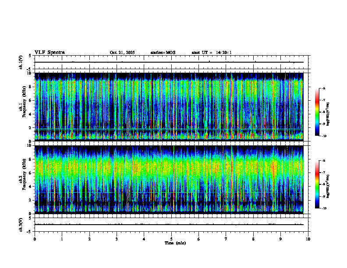
Task: Click the ch.2 color bar log(PSD) label
Action: point(328,186)
